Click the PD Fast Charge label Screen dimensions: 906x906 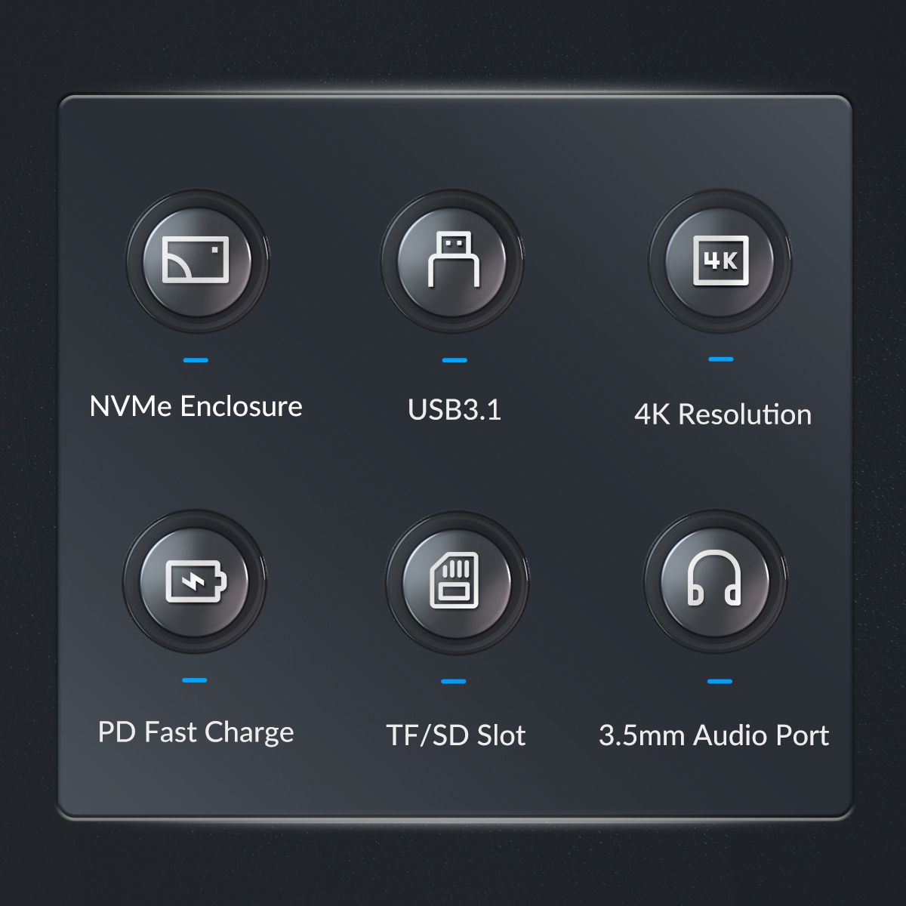(x=196, y=732)
